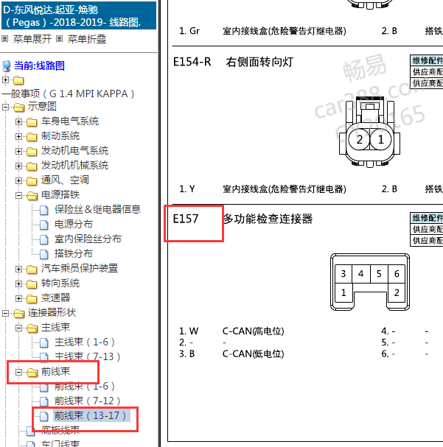Click the page icon for 电源分布

pyautogui.click(x=44, y=225)
